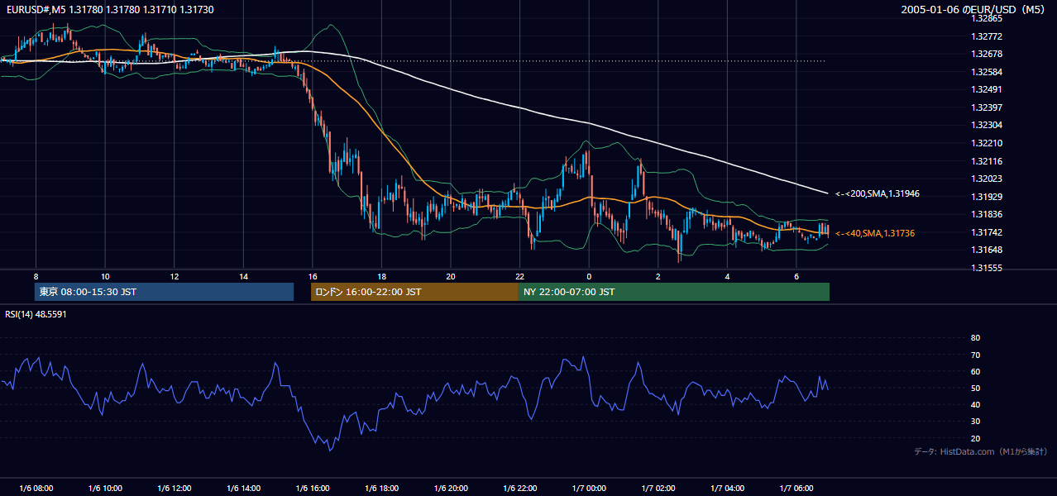The width and height of the screenshot is (1057, 496).
Task: Click price axis value 1.32304
Action: 987,125
